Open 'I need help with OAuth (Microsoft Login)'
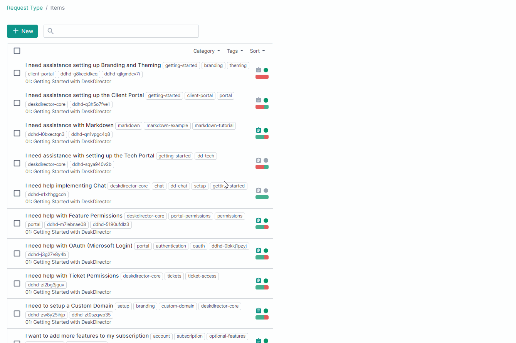The image size is (516, 343). 79,246
